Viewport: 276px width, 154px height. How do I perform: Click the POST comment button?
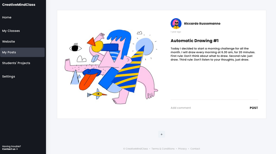pos(254,108)
